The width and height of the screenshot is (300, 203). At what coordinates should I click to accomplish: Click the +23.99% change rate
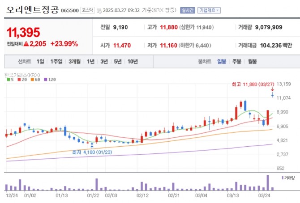click(x=64, y=44)
